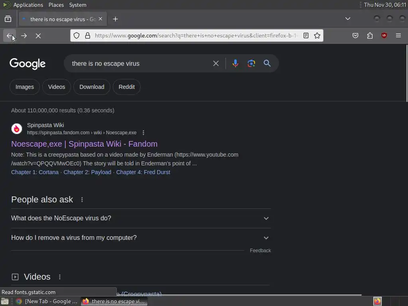This screenshot has width=408, height=306.
Task: Click Firefox icon in bottom-right tray
Action: [377, 301]
